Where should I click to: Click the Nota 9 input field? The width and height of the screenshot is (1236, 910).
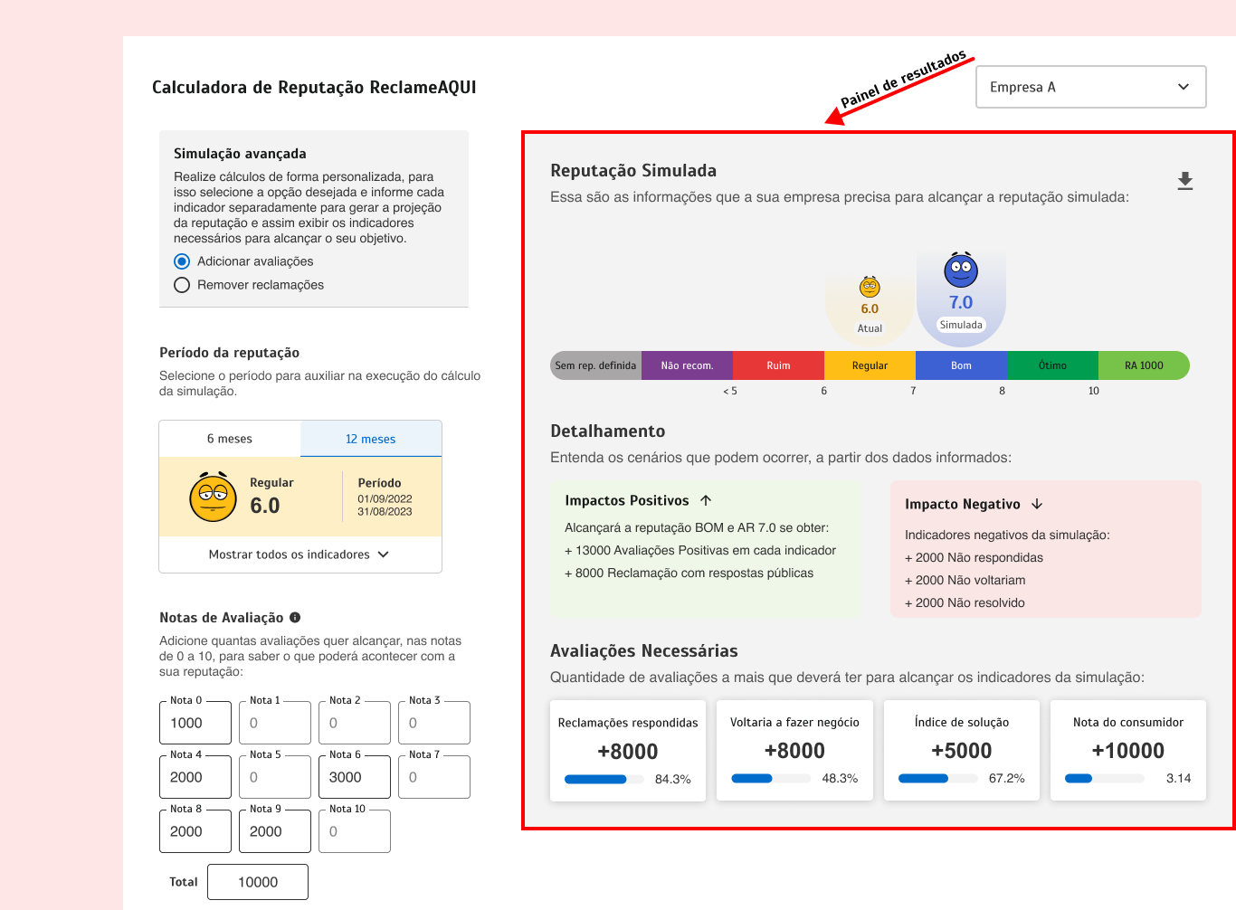[275, 831]
